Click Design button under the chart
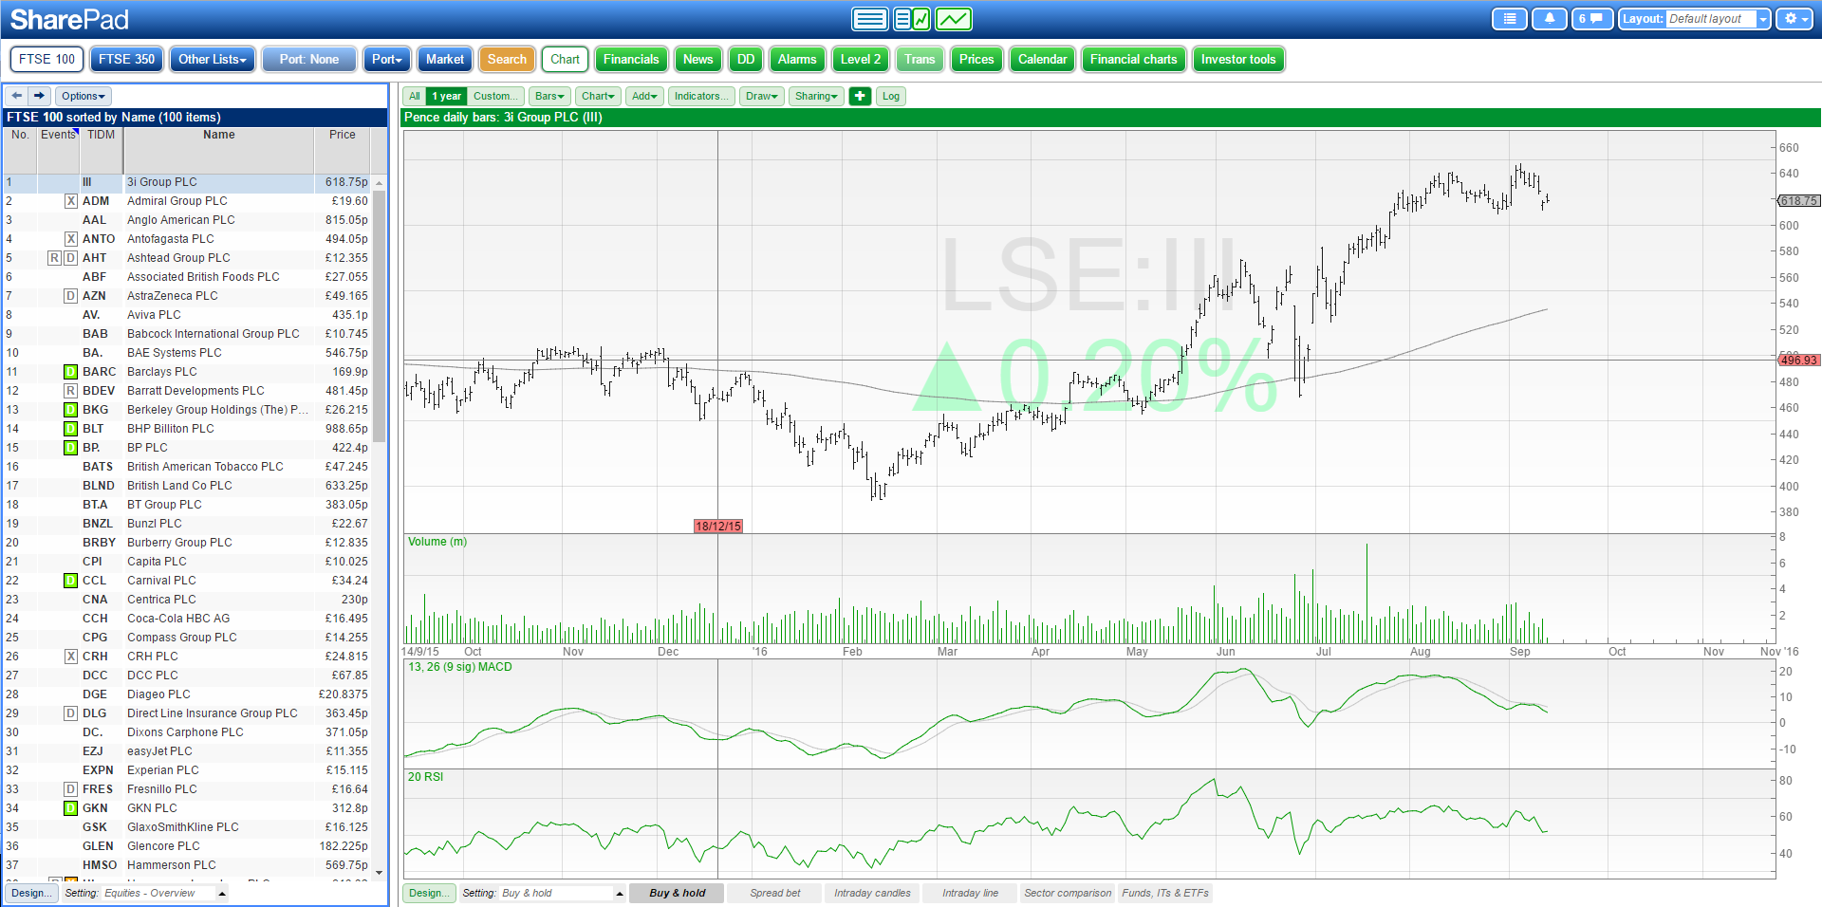 (430, 893)
